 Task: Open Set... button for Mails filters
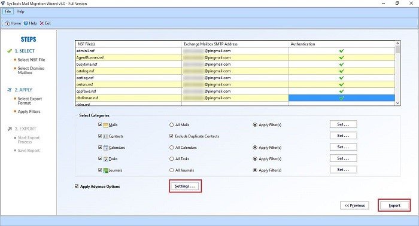tap(343, 124)
